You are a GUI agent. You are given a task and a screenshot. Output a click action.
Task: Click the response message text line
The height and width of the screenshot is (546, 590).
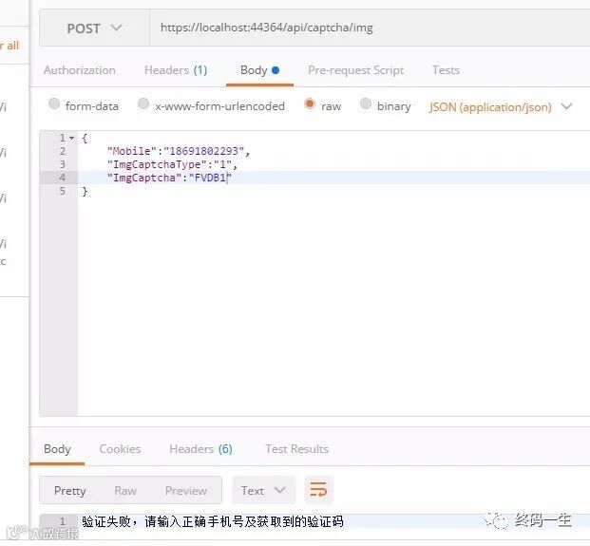pyautogui.click(x=213, y=521)
